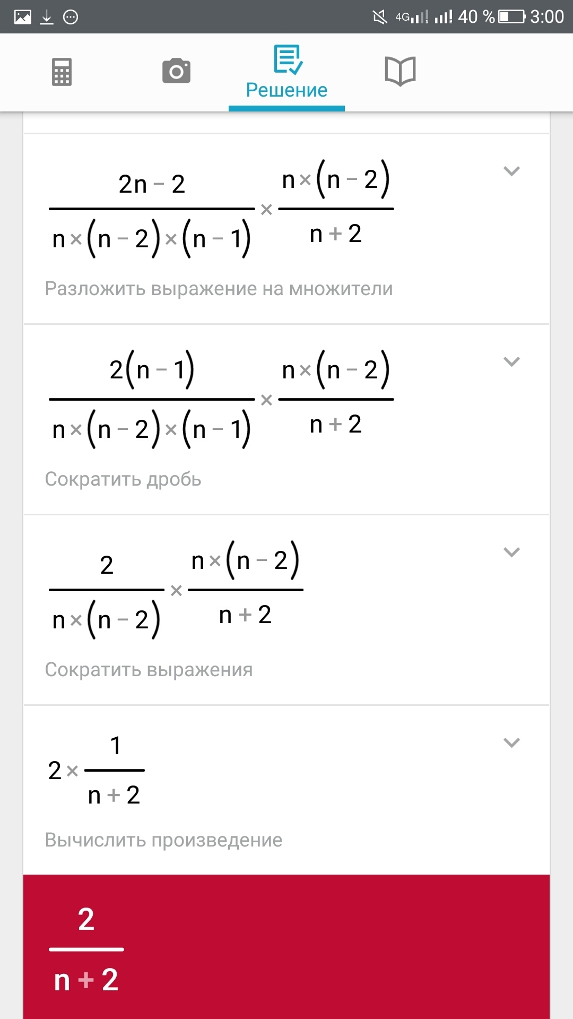This screenshot has width=573, height=1019.
Task: Tap the 'Сократить дробь' step description
Action: tap(123, 479)
